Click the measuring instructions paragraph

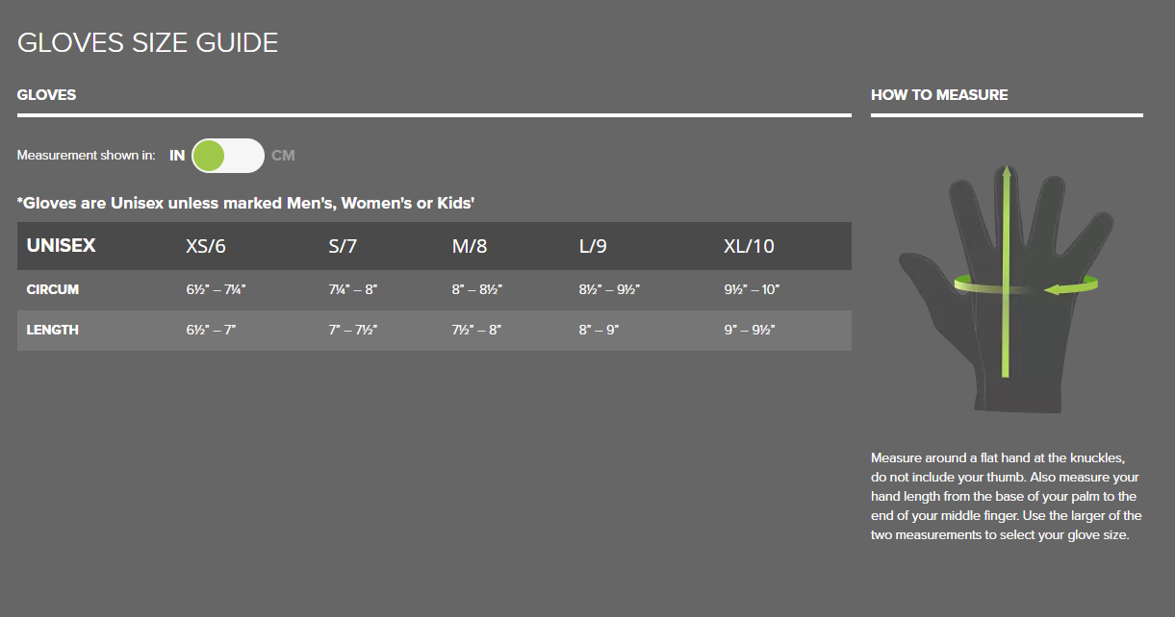click(x=1006, y=496)
